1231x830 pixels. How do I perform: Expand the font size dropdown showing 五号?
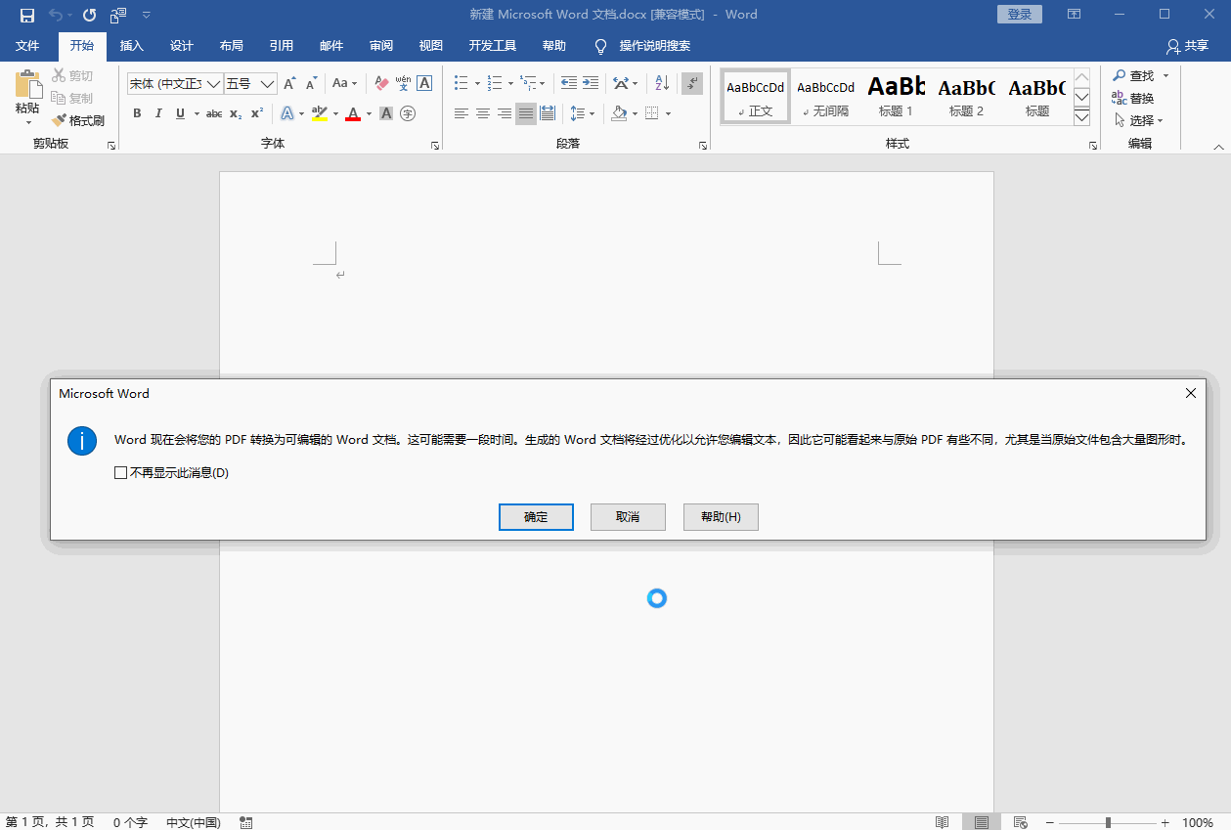(x=268, y=83)
